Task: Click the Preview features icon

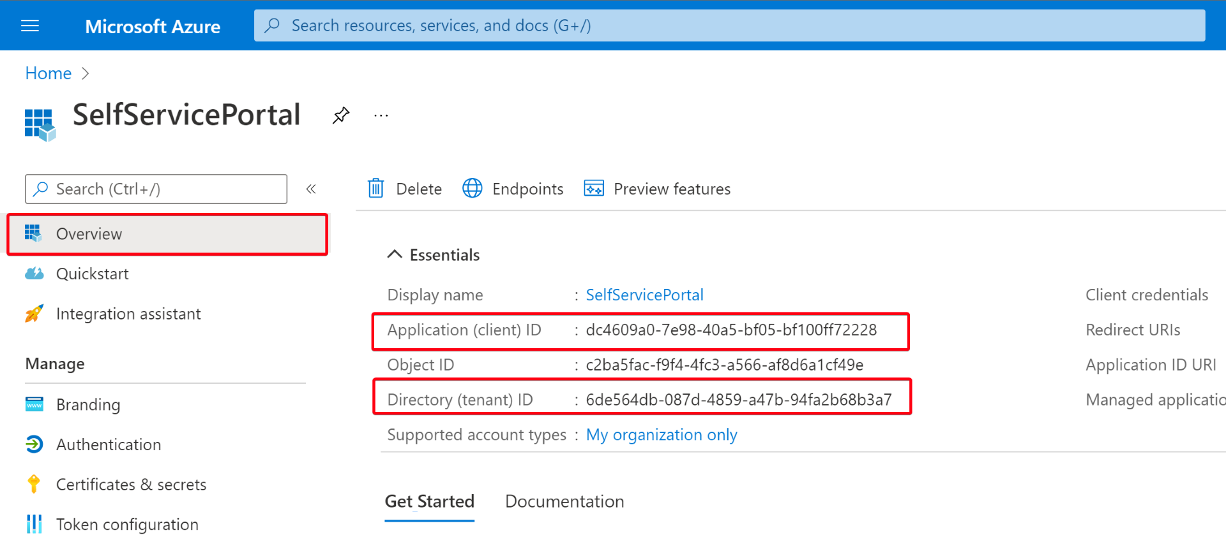Action: [594, 189]
